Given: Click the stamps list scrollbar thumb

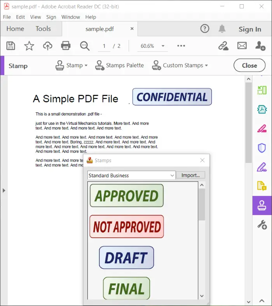Looking at the screenshot, I should pyautogui.click(x=202, y=205).
